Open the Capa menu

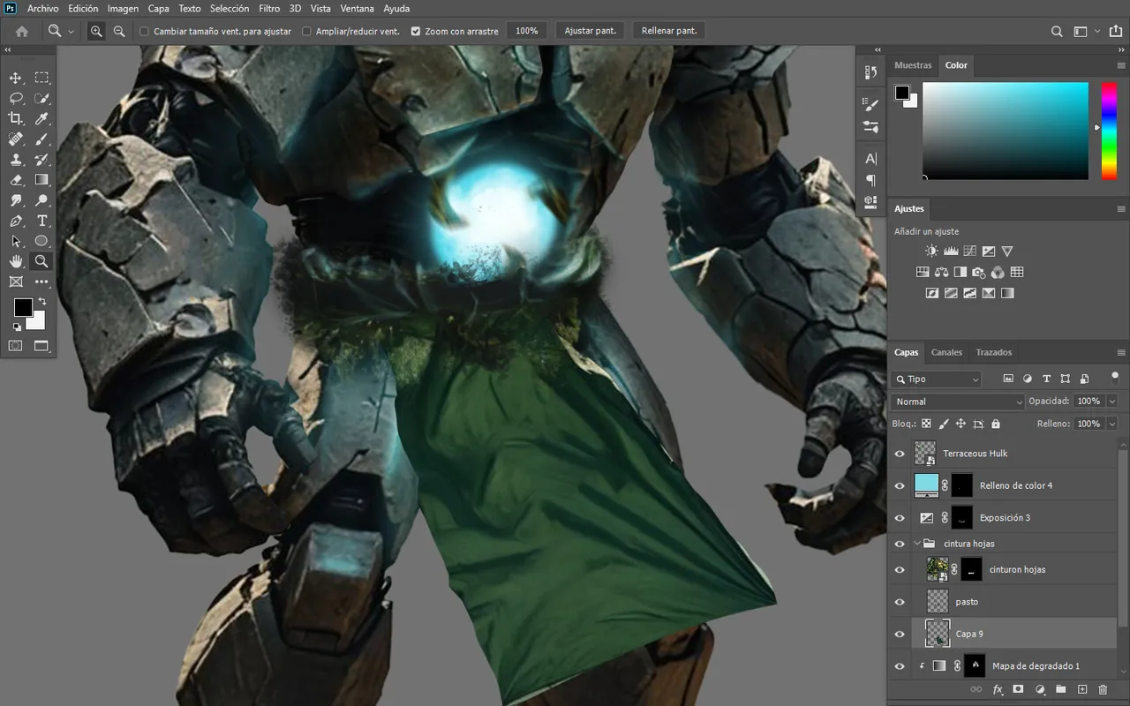[x=159, y=8]
